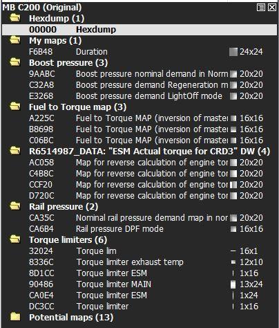Click the preview thumbnail of map C32A8
The image size is (279, 328).
[233, 85]
